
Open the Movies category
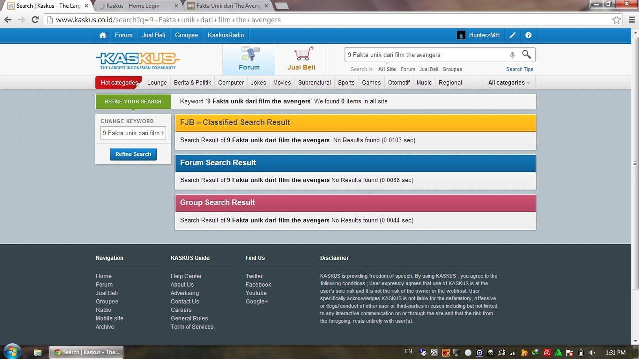[282, 83]
